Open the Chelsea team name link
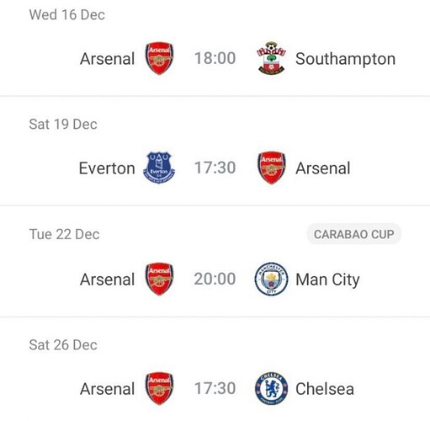This screenshot has height=421, width=430. tap(325, 389)
